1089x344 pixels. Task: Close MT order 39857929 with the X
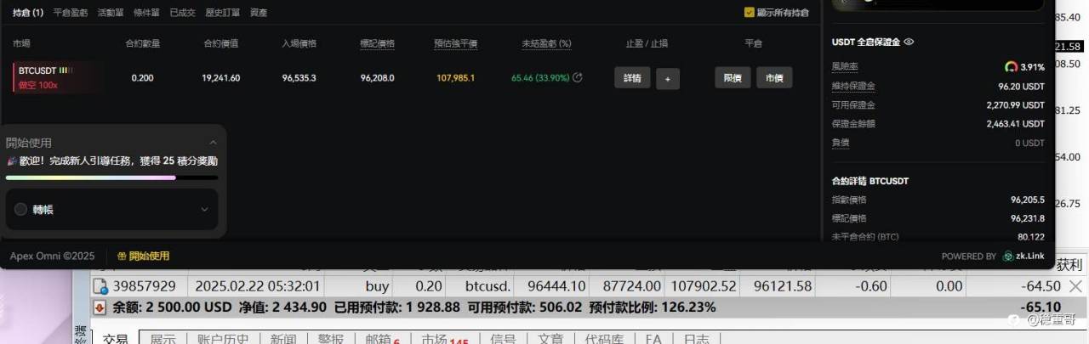coord(1075,286)
